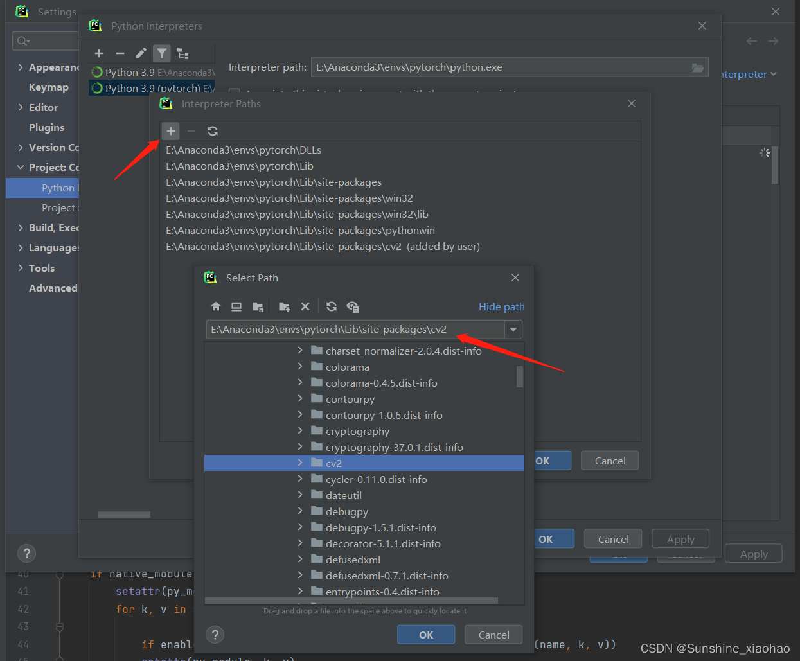Screen dimensions: 800x661
Task: Click OK in Python Interpreters dialog
Action: click(554, 539)
